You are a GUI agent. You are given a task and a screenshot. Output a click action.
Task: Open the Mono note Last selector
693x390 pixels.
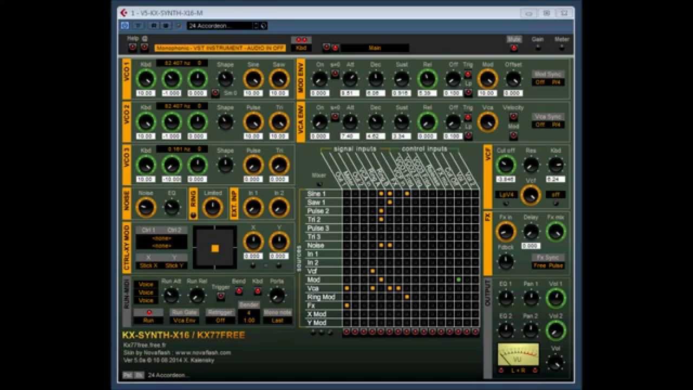(x=278, y=320)
